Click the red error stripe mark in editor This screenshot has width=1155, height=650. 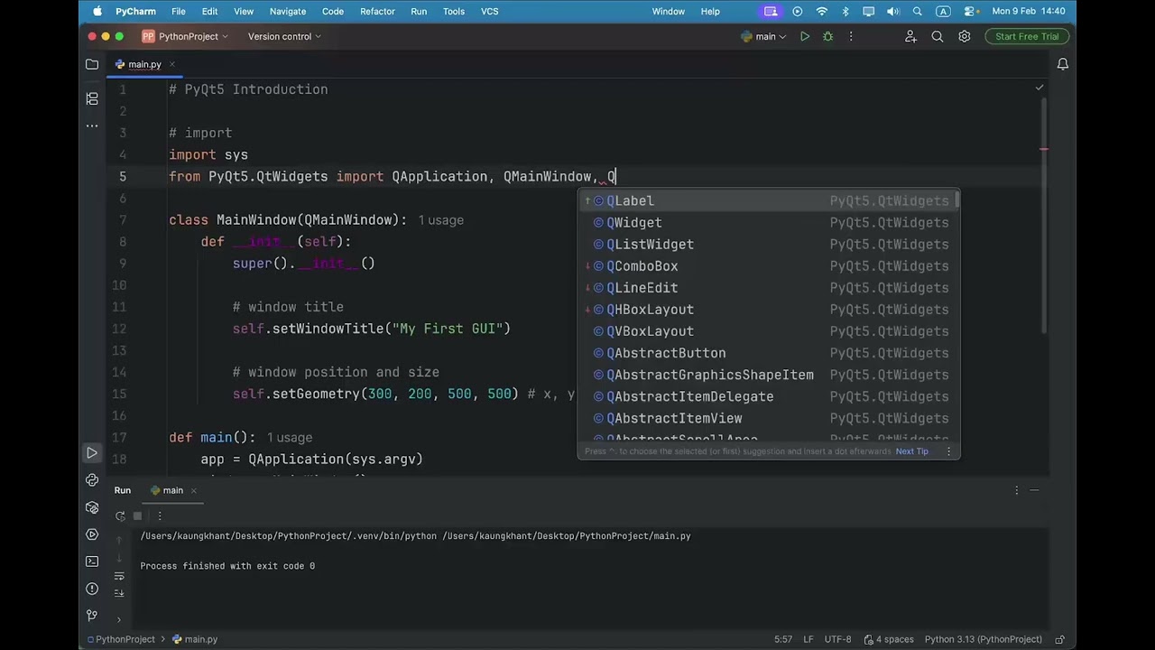[x=1044, y=149]
